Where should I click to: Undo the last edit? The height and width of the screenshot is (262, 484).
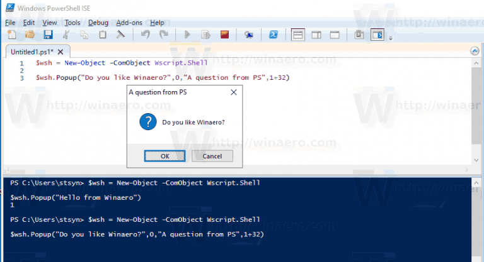146,35
